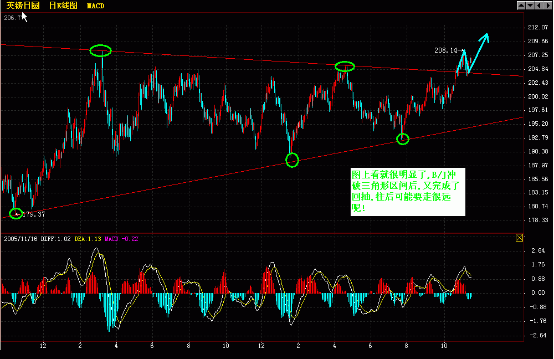
Task: Click the left arrow navigation button
Action: click(539, 6)
